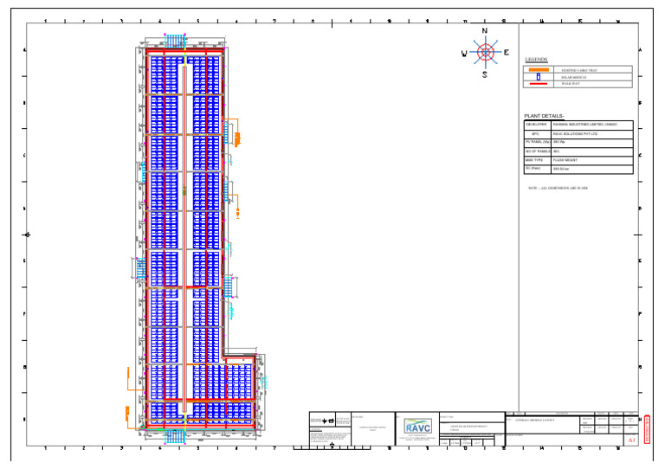Click the blue solar module legend symbol
Viewport: 665px width, 469px height.
(539, 77)
